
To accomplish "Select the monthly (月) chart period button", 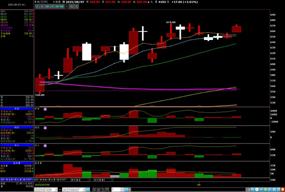I will coord(77,7).
